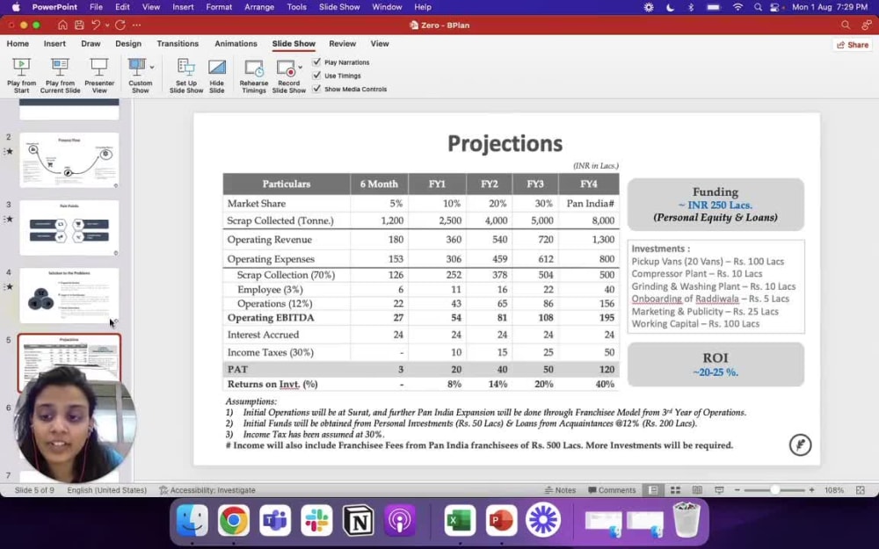Image resolution: width=879 pixels, height=549 pixels.
Task: Toggle the Notes pane
Action: coord(561,490)
